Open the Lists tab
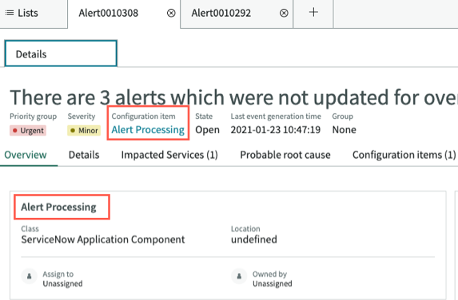This screenshot has width=458, height=300. (x=34, y=14)
